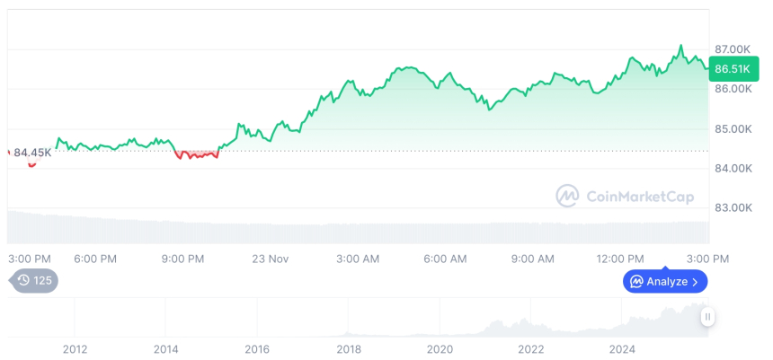The width and height of the screenshot is (773, 360).
Task: Open the 125 history events badge
Action: coord(36,280)
